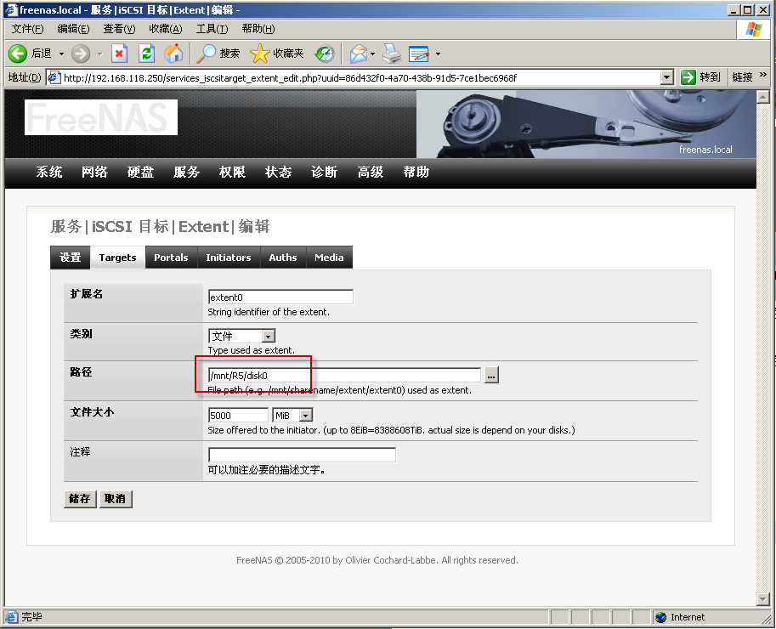Open the 状态 navigation menu
Viewport: 776px width, 629px height.
[x=278, y=172]
